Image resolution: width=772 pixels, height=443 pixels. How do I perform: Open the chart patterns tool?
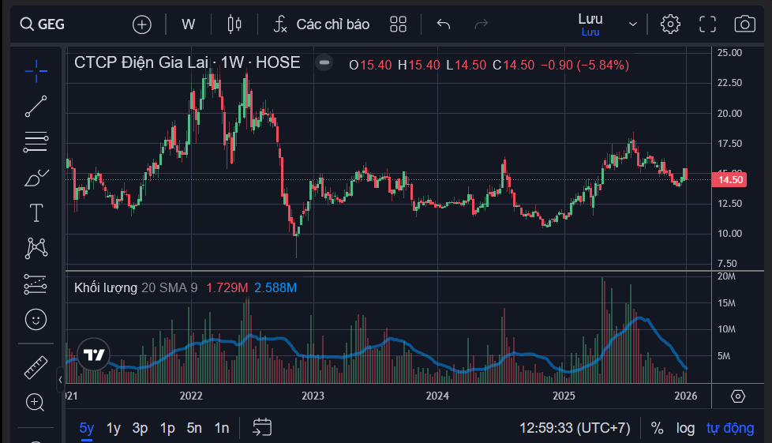coord(36,249)
